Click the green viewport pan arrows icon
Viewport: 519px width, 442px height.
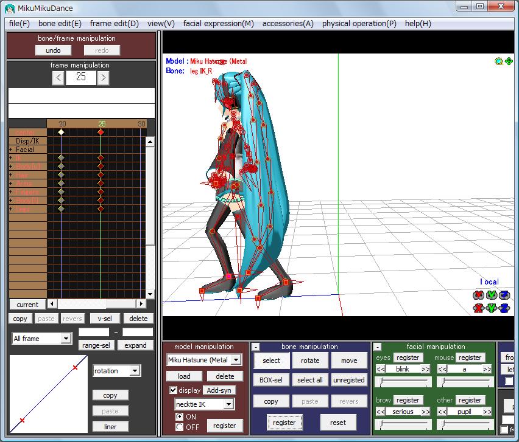point(509,61)
